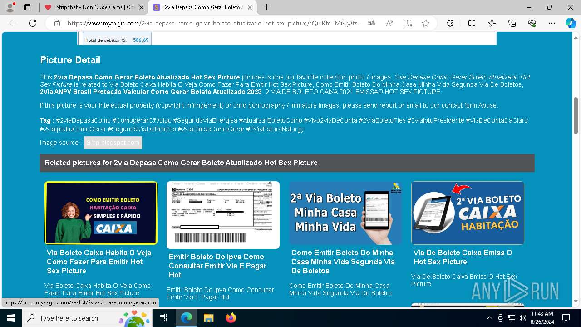Open the taskbar clock and date

[x=542, y=318]
